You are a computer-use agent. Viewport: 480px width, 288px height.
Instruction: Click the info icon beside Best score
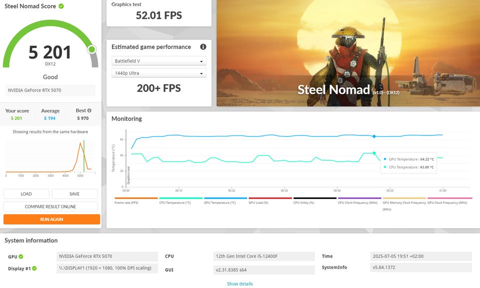89,110
